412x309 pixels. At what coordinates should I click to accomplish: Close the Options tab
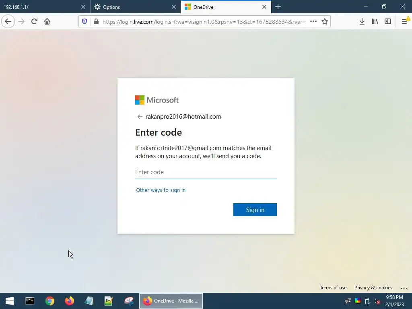[174, 7]
